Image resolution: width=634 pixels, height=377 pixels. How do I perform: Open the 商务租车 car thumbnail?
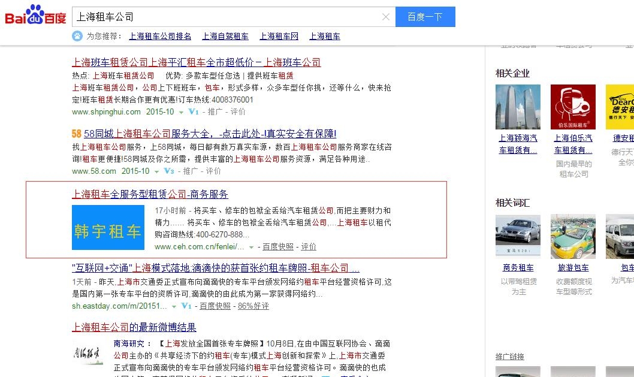[518, 237]
